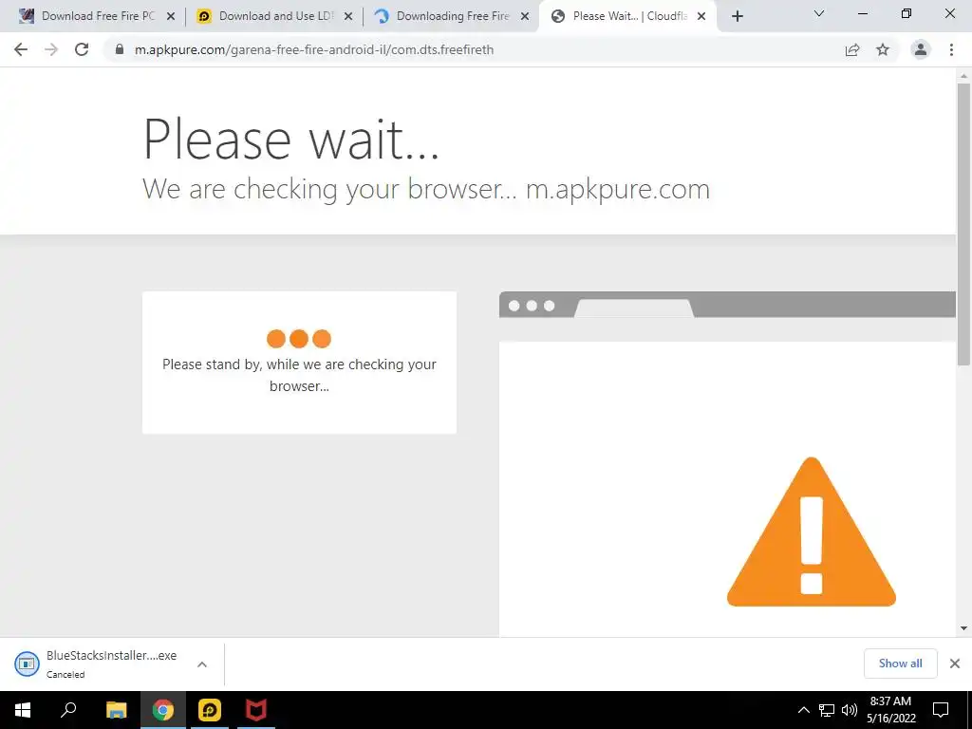Image resolution: width=972 pixels, height=729 pixels.
Task: Click the page vertical scrollbar thumb
Action: click(963, 223)
